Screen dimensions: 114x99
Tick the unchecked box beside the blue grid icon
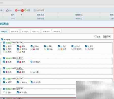(45, 49)
